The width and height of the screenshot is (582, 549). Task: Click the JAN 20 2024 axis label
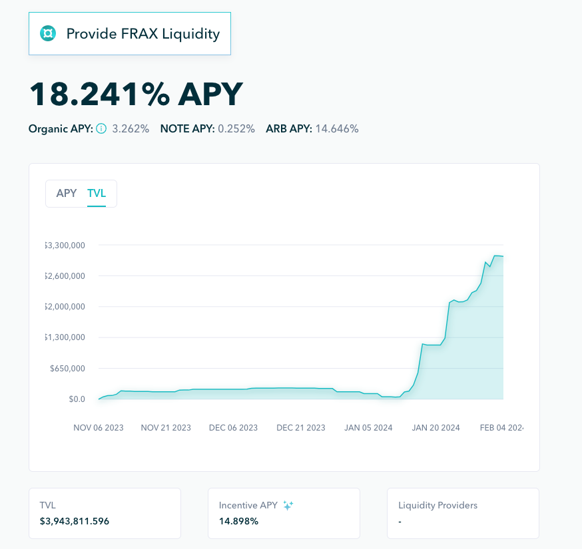click(x=436, y=427)
